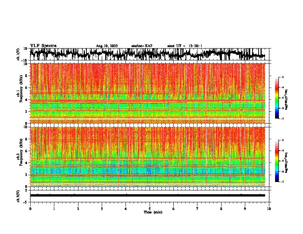Click the ch.1 spectrogram plot
This screenshot has height=234, width=303.
[x=148, y=93]
